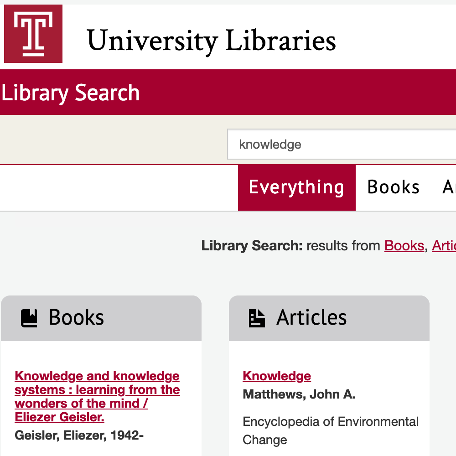Click 'Encyclopedia of Environmental Change' source text

330,431
